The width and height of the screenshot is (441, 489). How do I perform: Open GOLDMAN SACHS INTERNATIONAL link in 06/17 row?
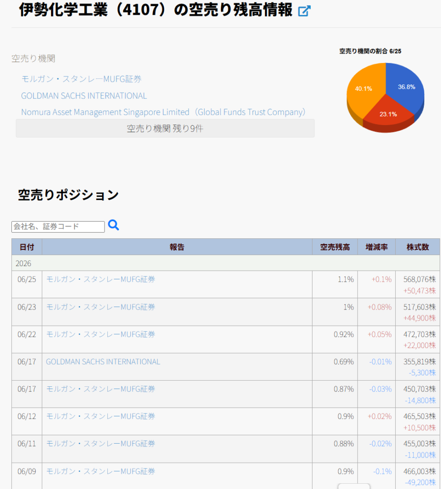point(103,361)
